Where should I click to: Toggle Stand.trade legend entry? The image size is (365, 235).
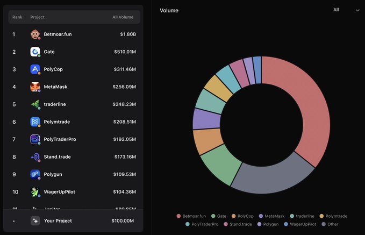(238, 224)
